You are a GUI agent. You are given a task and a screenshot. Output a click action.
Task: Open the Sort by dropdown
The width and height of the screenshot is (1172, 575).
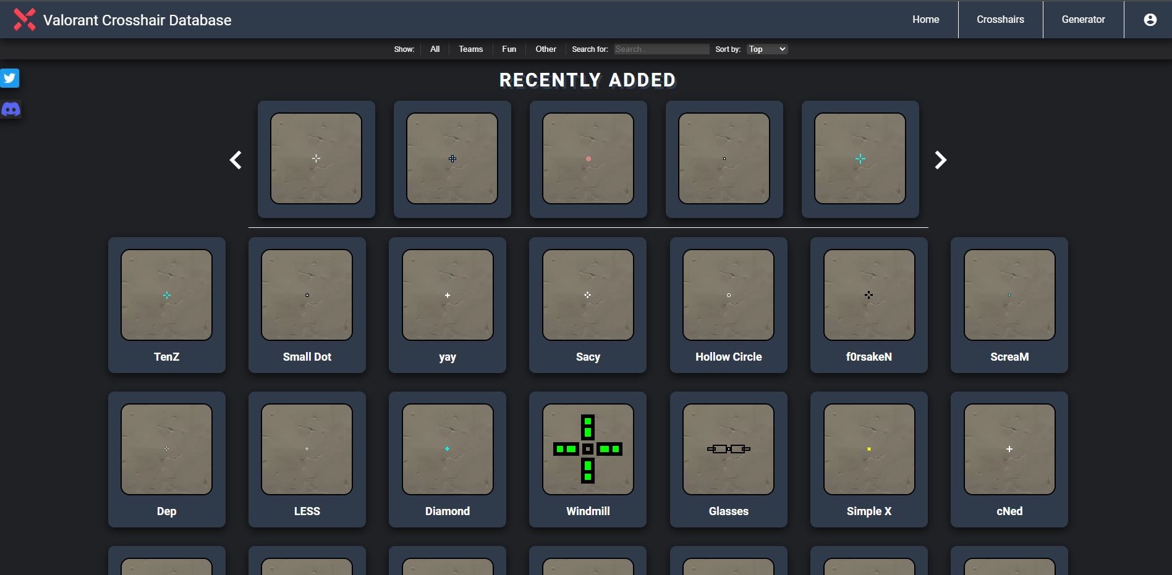[x=767, y=49]
